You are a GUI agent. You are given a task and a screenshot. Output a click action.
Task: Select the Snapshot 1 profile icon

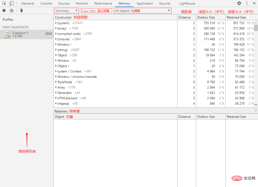[x=7, y=35]
